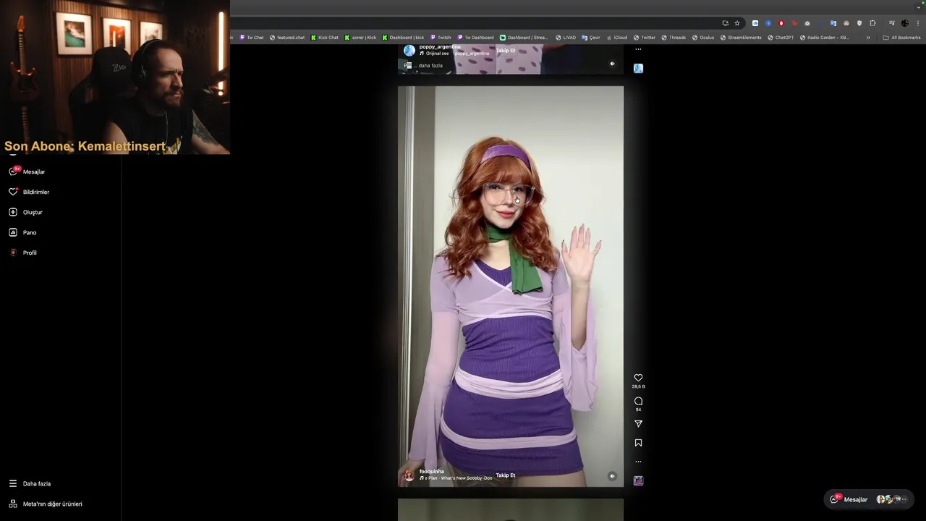Viewport: 926px width, 521px height.
Task: Open the poppy_argentina username link
Action: coord(440,47)
